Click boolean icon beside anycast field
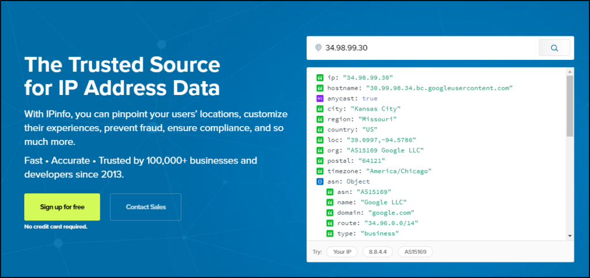The height and width of the screenshot is (278, 590). (x=320, y=98)
